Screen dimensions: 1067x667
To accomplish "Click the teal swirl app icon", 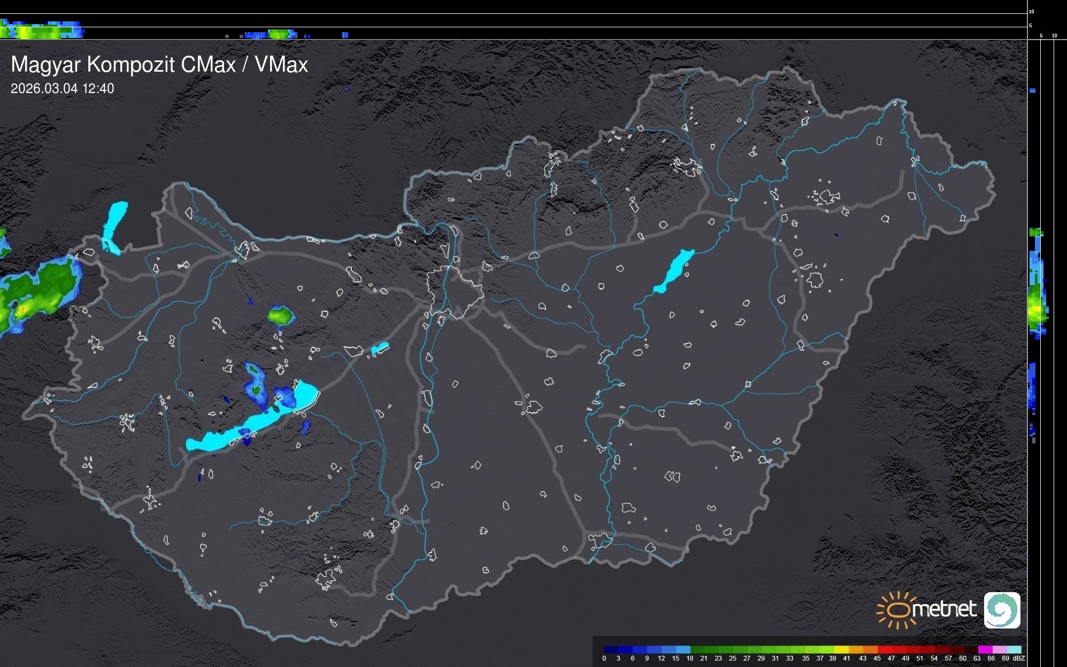I will [x=1002, y=610].
